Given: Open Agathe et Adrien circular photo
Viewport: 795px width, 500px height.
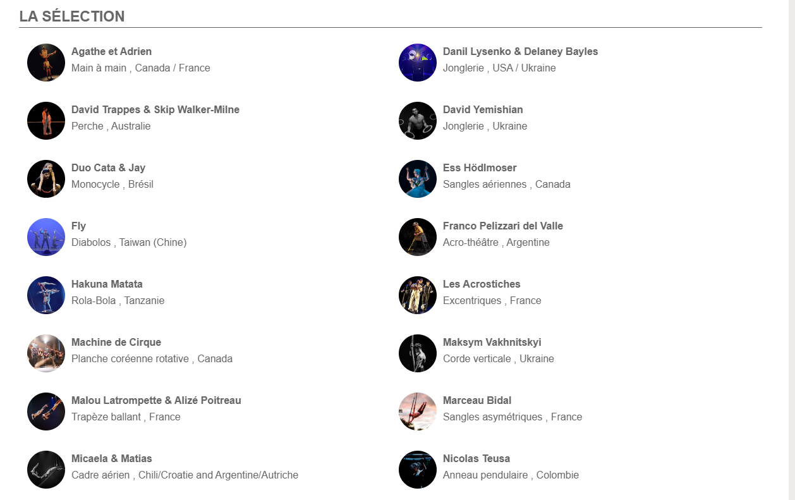Looking at the screenshot, I should coord(46,63).
